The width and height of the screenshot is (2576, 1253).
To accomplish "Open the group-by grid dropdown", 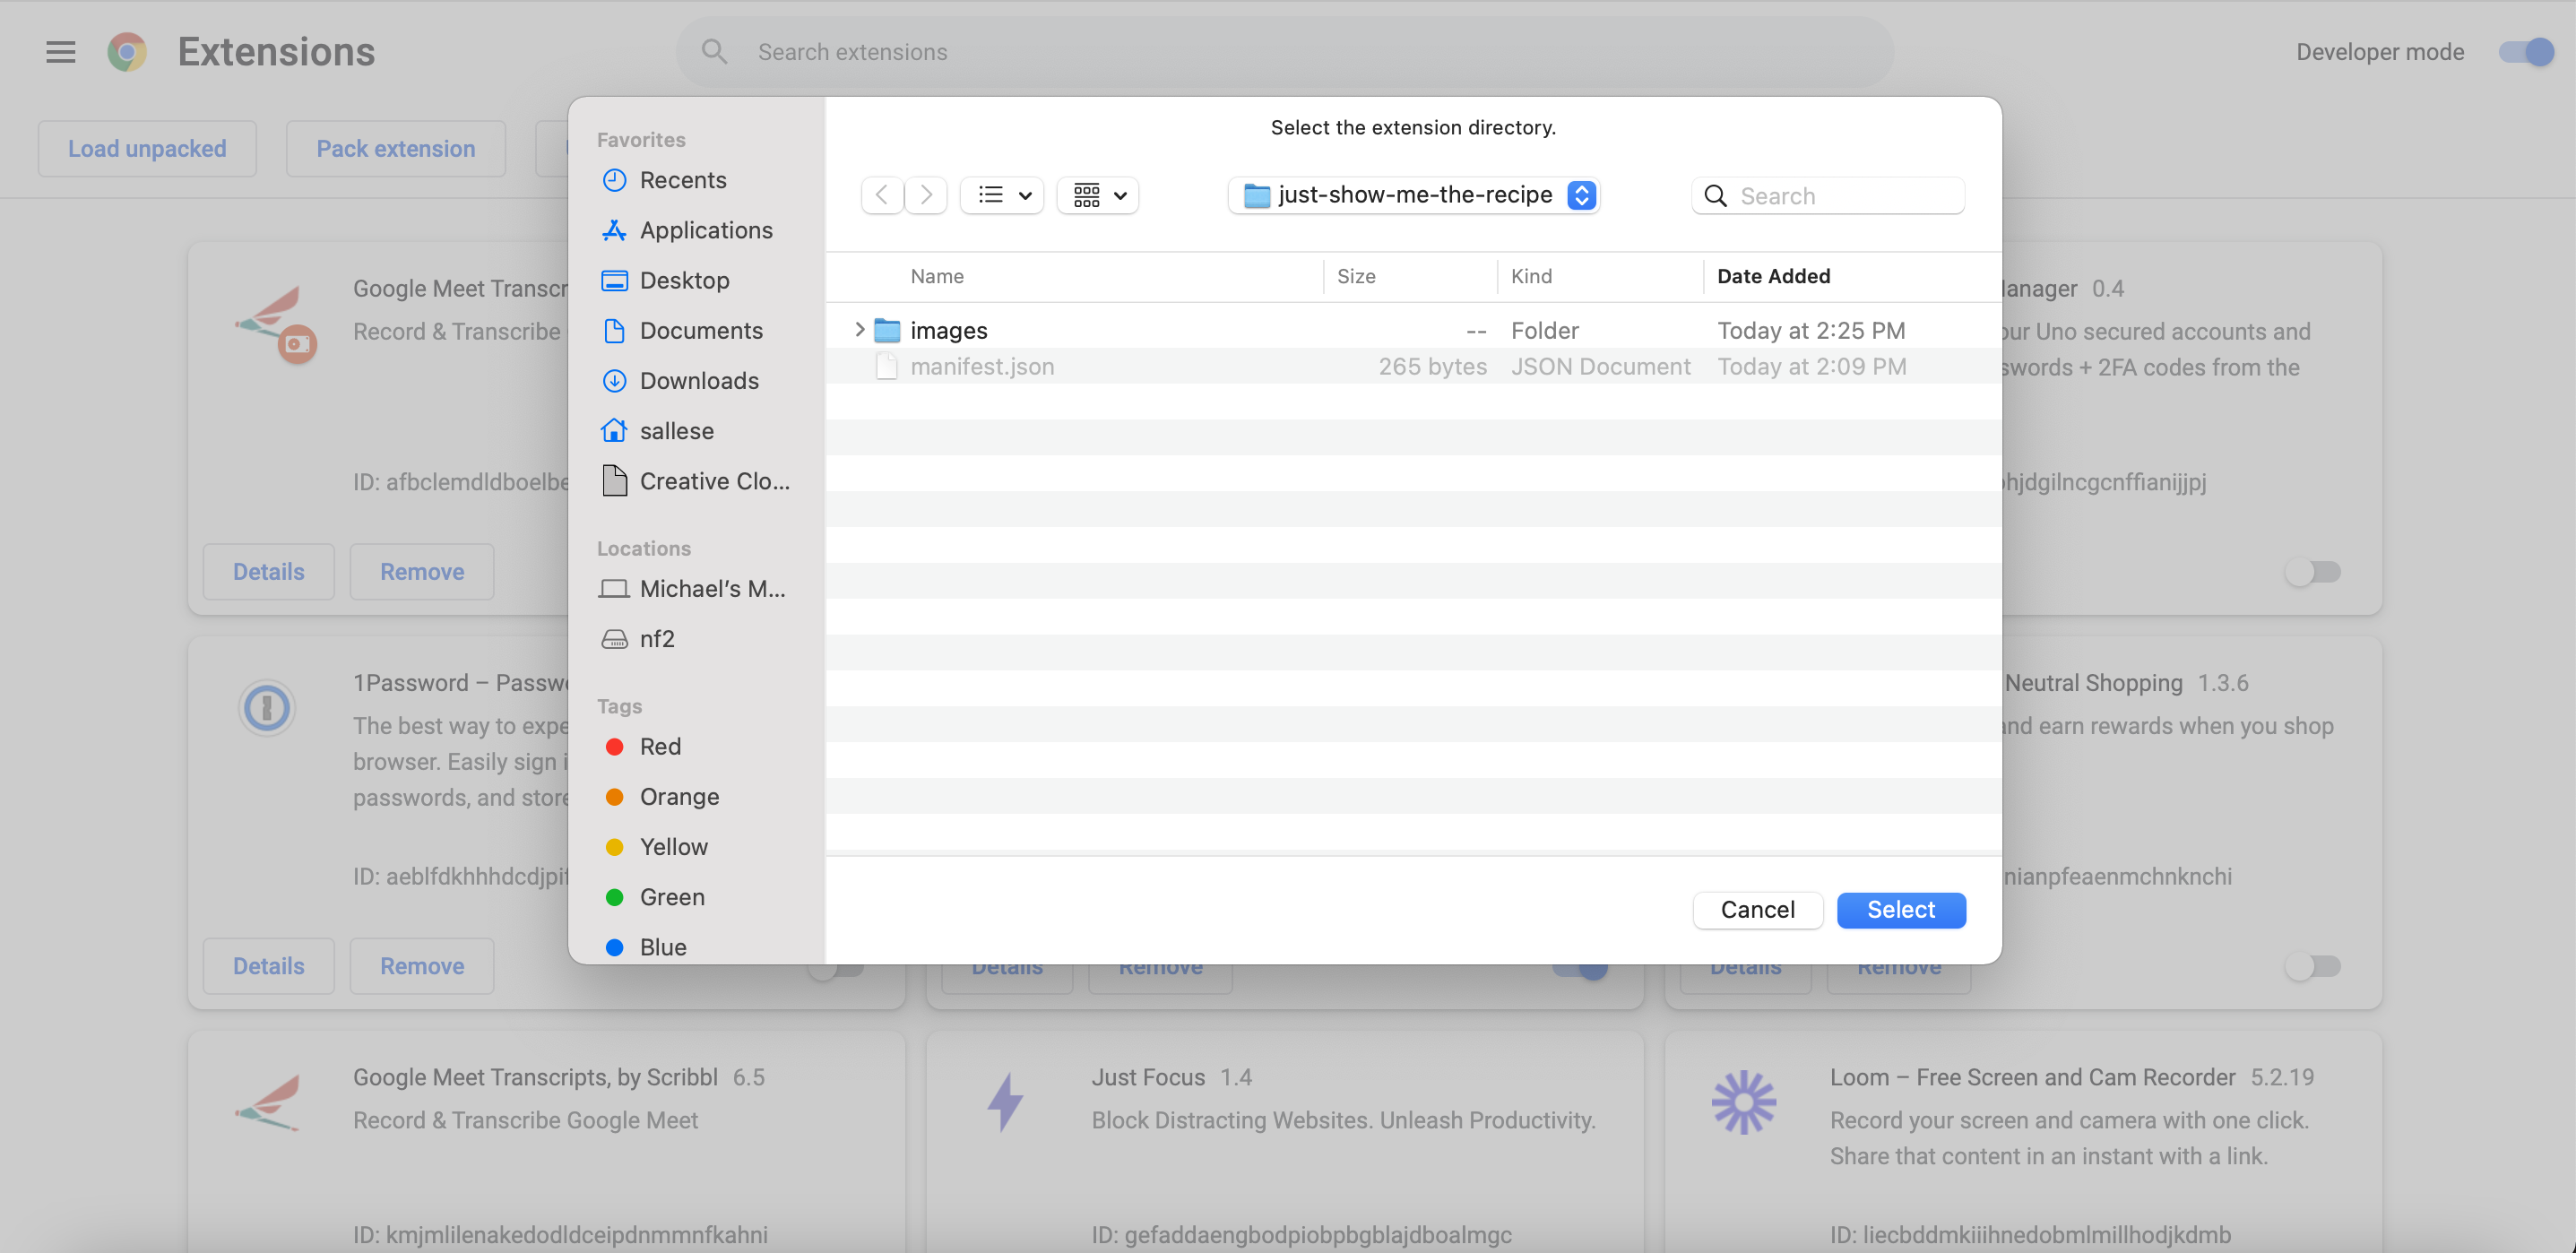I will click(x=1098, y=195).
